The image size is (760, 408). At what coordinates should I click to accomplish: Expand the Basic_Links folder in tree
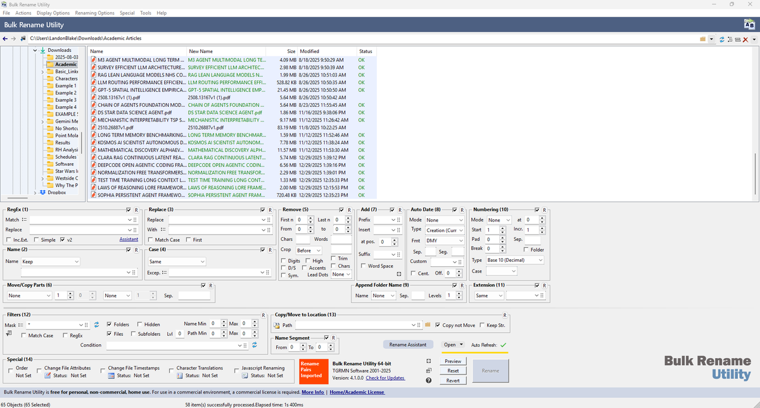(42, 71)
